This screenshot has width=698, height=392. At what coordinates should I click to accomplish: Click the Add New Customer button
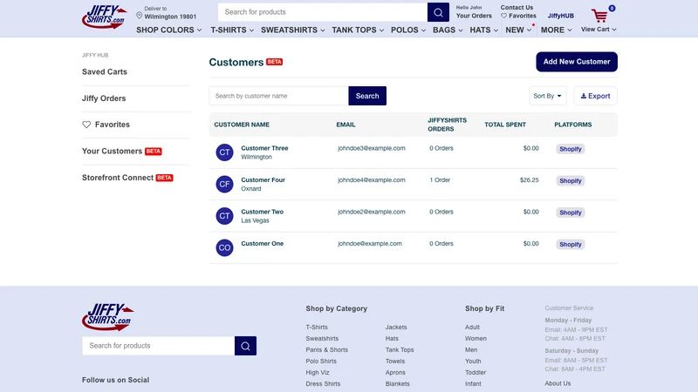point(577,62)
